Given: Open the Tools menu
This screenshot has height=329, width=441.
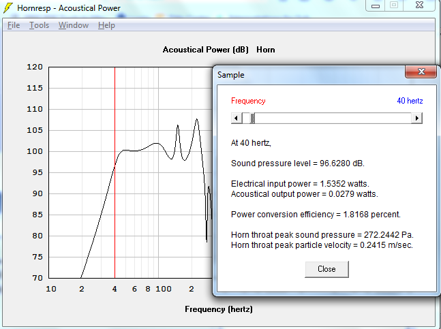Looking at the screenshot, I should click(39, 25).
